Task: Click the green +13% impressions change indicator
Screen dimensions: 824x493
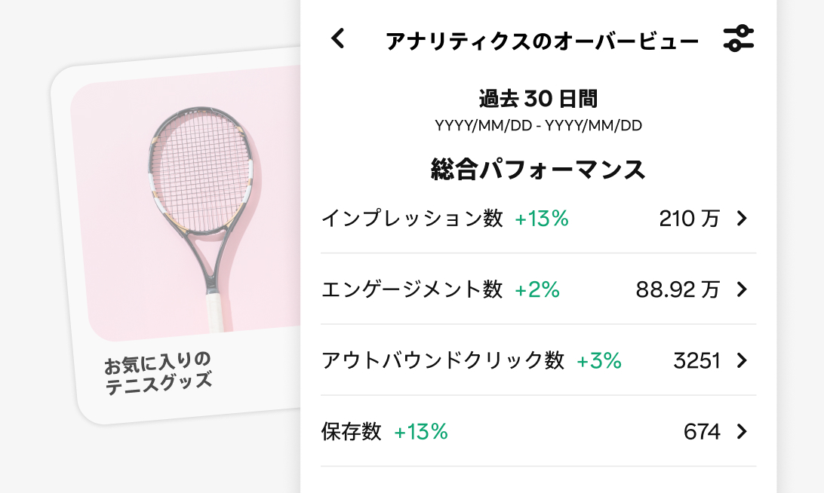Action: tap(541, 219)
